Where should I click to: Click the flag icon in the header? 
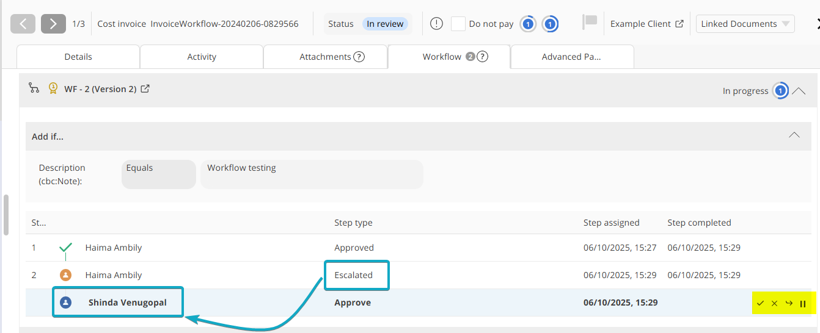point(589,23)
